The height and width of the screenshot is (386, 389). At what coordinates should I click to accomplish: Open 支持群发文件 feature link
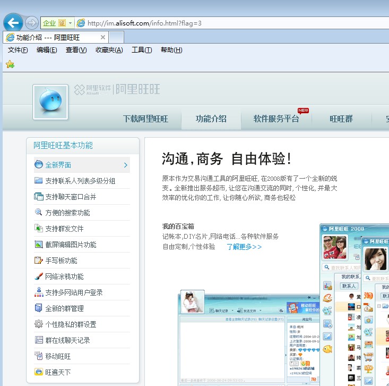tap(64, 229)
